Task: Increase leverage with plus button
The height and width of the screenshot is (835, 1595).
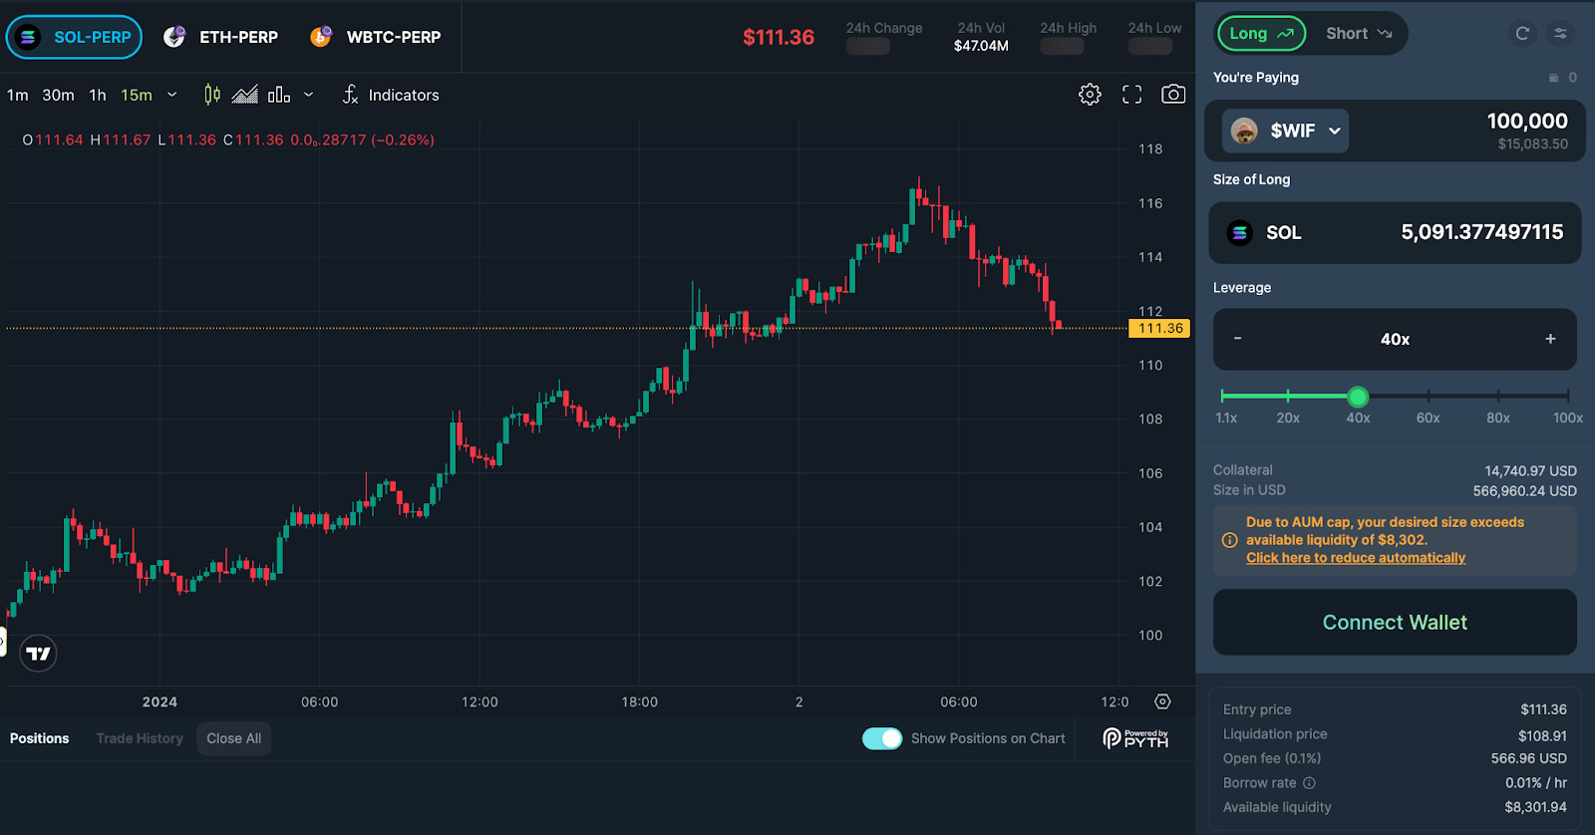Action: [x=1550, y=339]
